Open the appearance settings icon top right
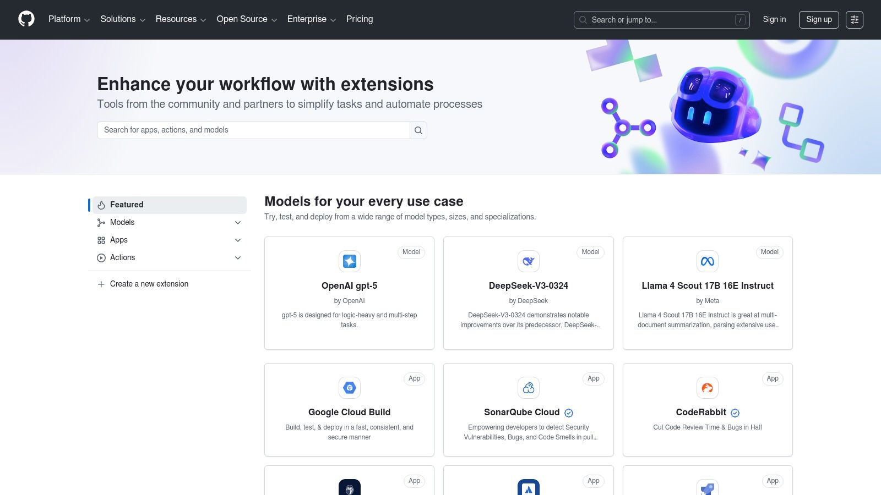Image resolution: width=881 pixels, height=495 pixels. (855, 20)
